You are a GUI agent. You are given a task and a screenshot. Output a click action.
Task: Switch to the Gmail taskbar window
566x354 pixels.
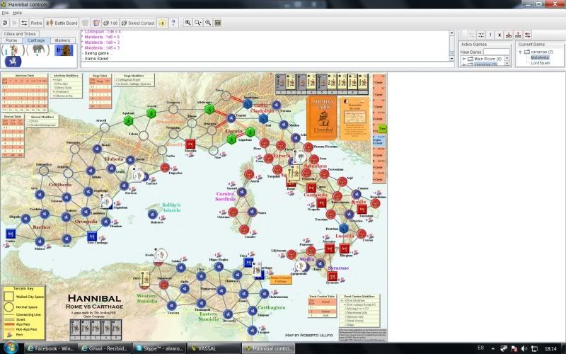(x=104, y=348)
